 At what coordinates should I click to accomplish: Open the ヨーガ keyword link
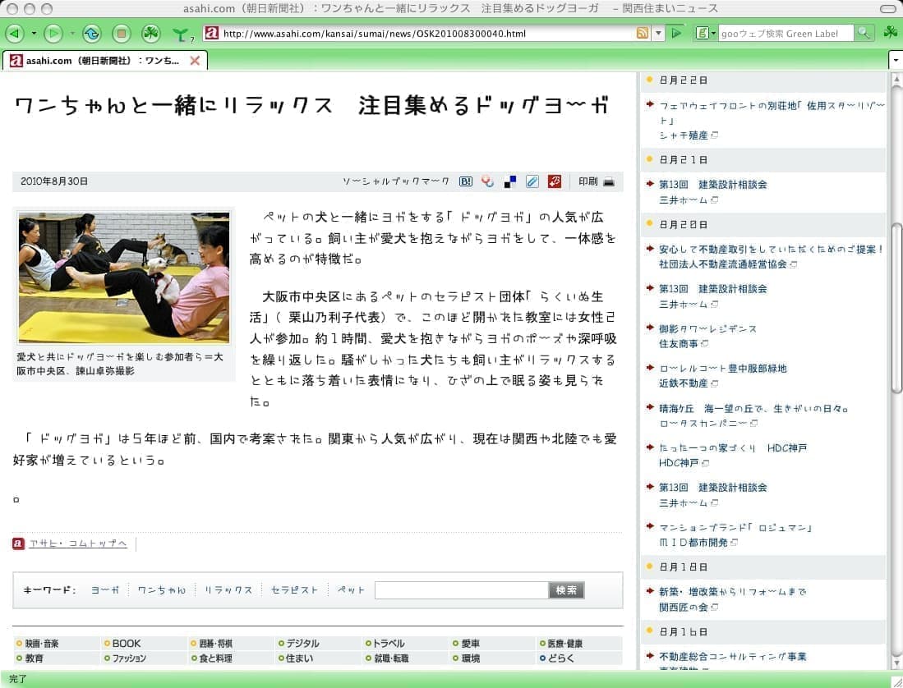tap(105, 589)
